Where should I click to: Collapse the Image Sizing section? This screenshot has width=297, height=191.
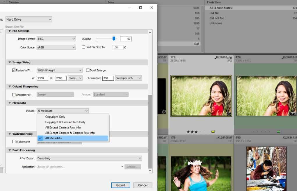click(10, 62)
